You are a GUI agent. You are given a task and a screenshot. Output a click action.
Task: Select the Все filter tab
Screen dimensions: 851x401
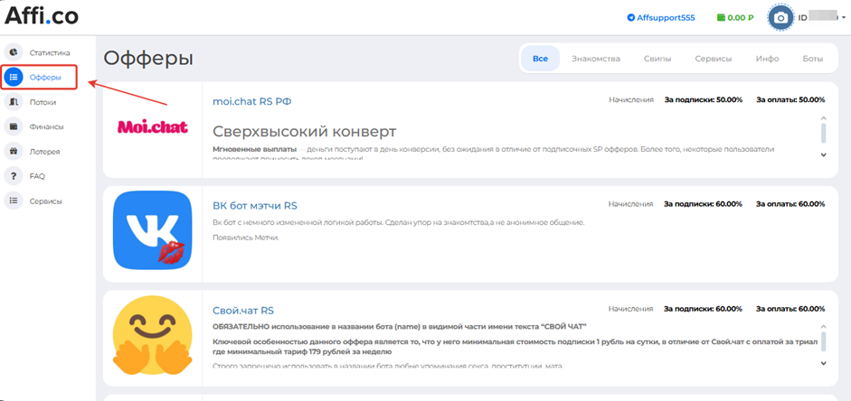tap(540, 59)
